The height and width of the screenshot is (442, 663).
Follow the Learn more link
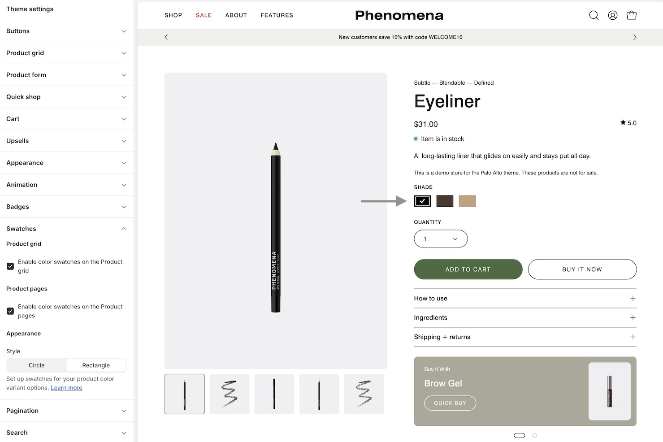pyautogui.click(x=66, y=388)
